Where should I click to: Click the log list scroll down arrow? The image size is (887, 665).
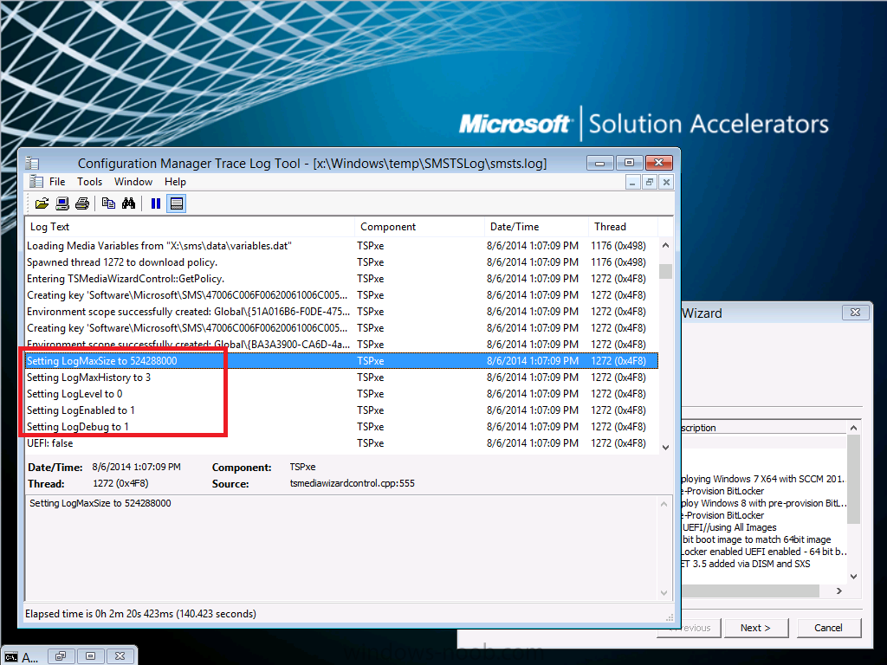coord(666,448)
